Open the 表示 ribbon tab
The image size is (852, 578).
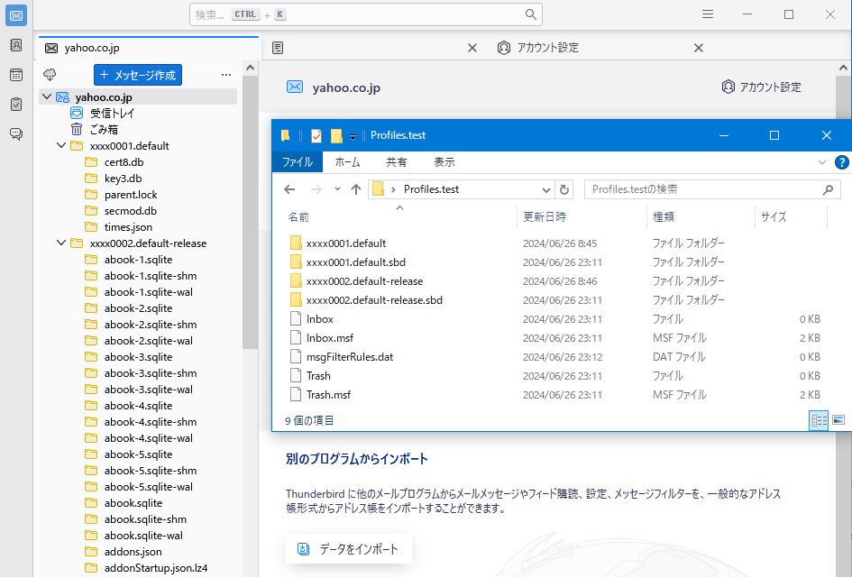pos(444,162)
